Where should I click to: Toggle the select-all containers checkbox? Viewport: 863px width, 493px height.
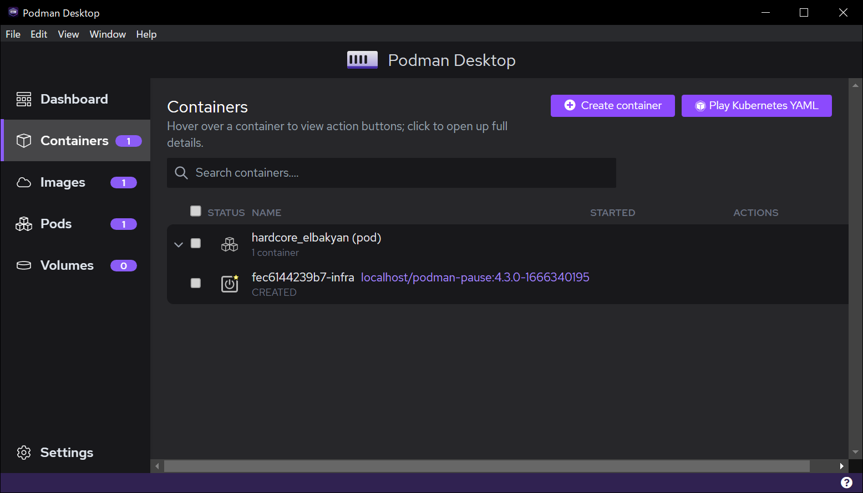pos(196,211)
